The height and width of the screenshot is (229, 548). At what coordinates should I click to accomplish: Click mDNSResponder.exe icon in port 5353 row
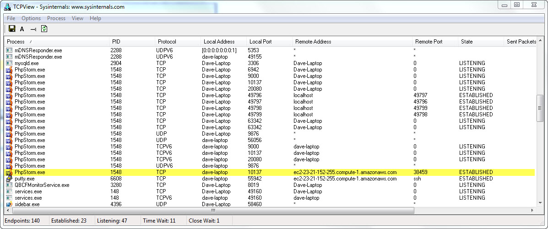(x=9, y=50)
